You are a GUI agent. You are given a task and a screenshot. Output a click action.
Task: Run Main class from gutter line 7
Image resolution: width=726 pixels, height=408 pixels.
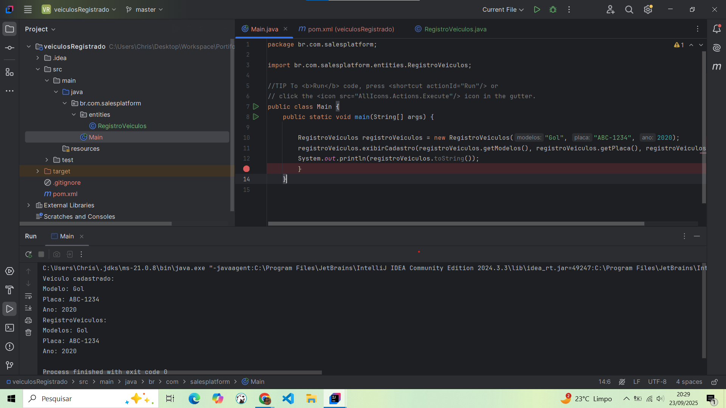tap(256, 107)
